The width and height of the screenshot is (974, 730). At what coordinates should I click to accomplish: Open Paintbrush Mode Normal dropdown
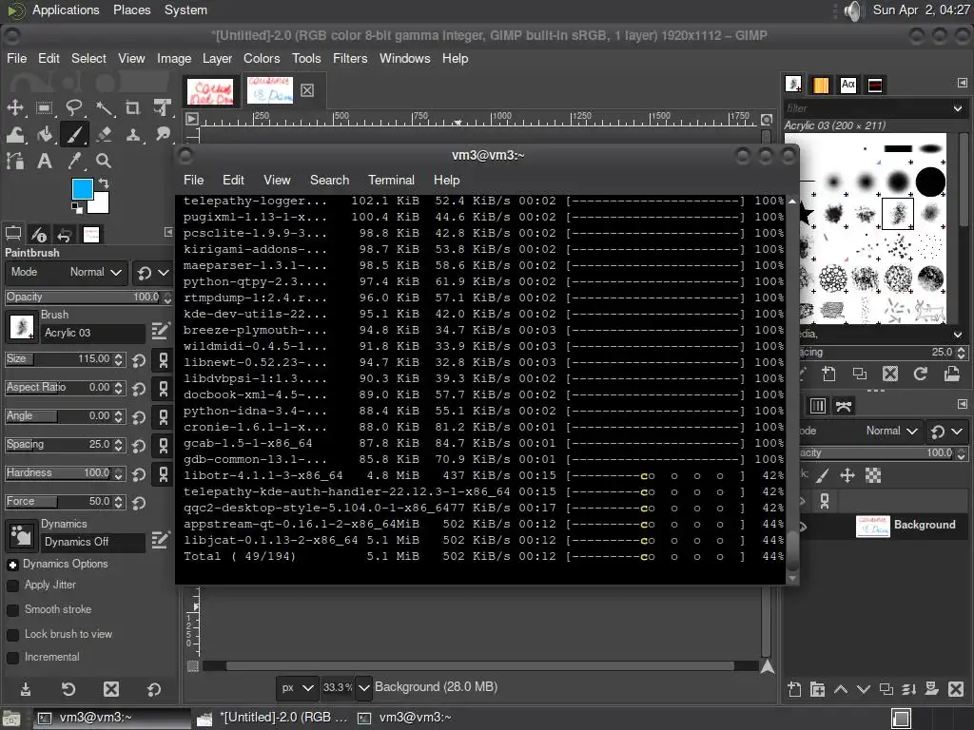pyautogui.click(x=66, y=273)
